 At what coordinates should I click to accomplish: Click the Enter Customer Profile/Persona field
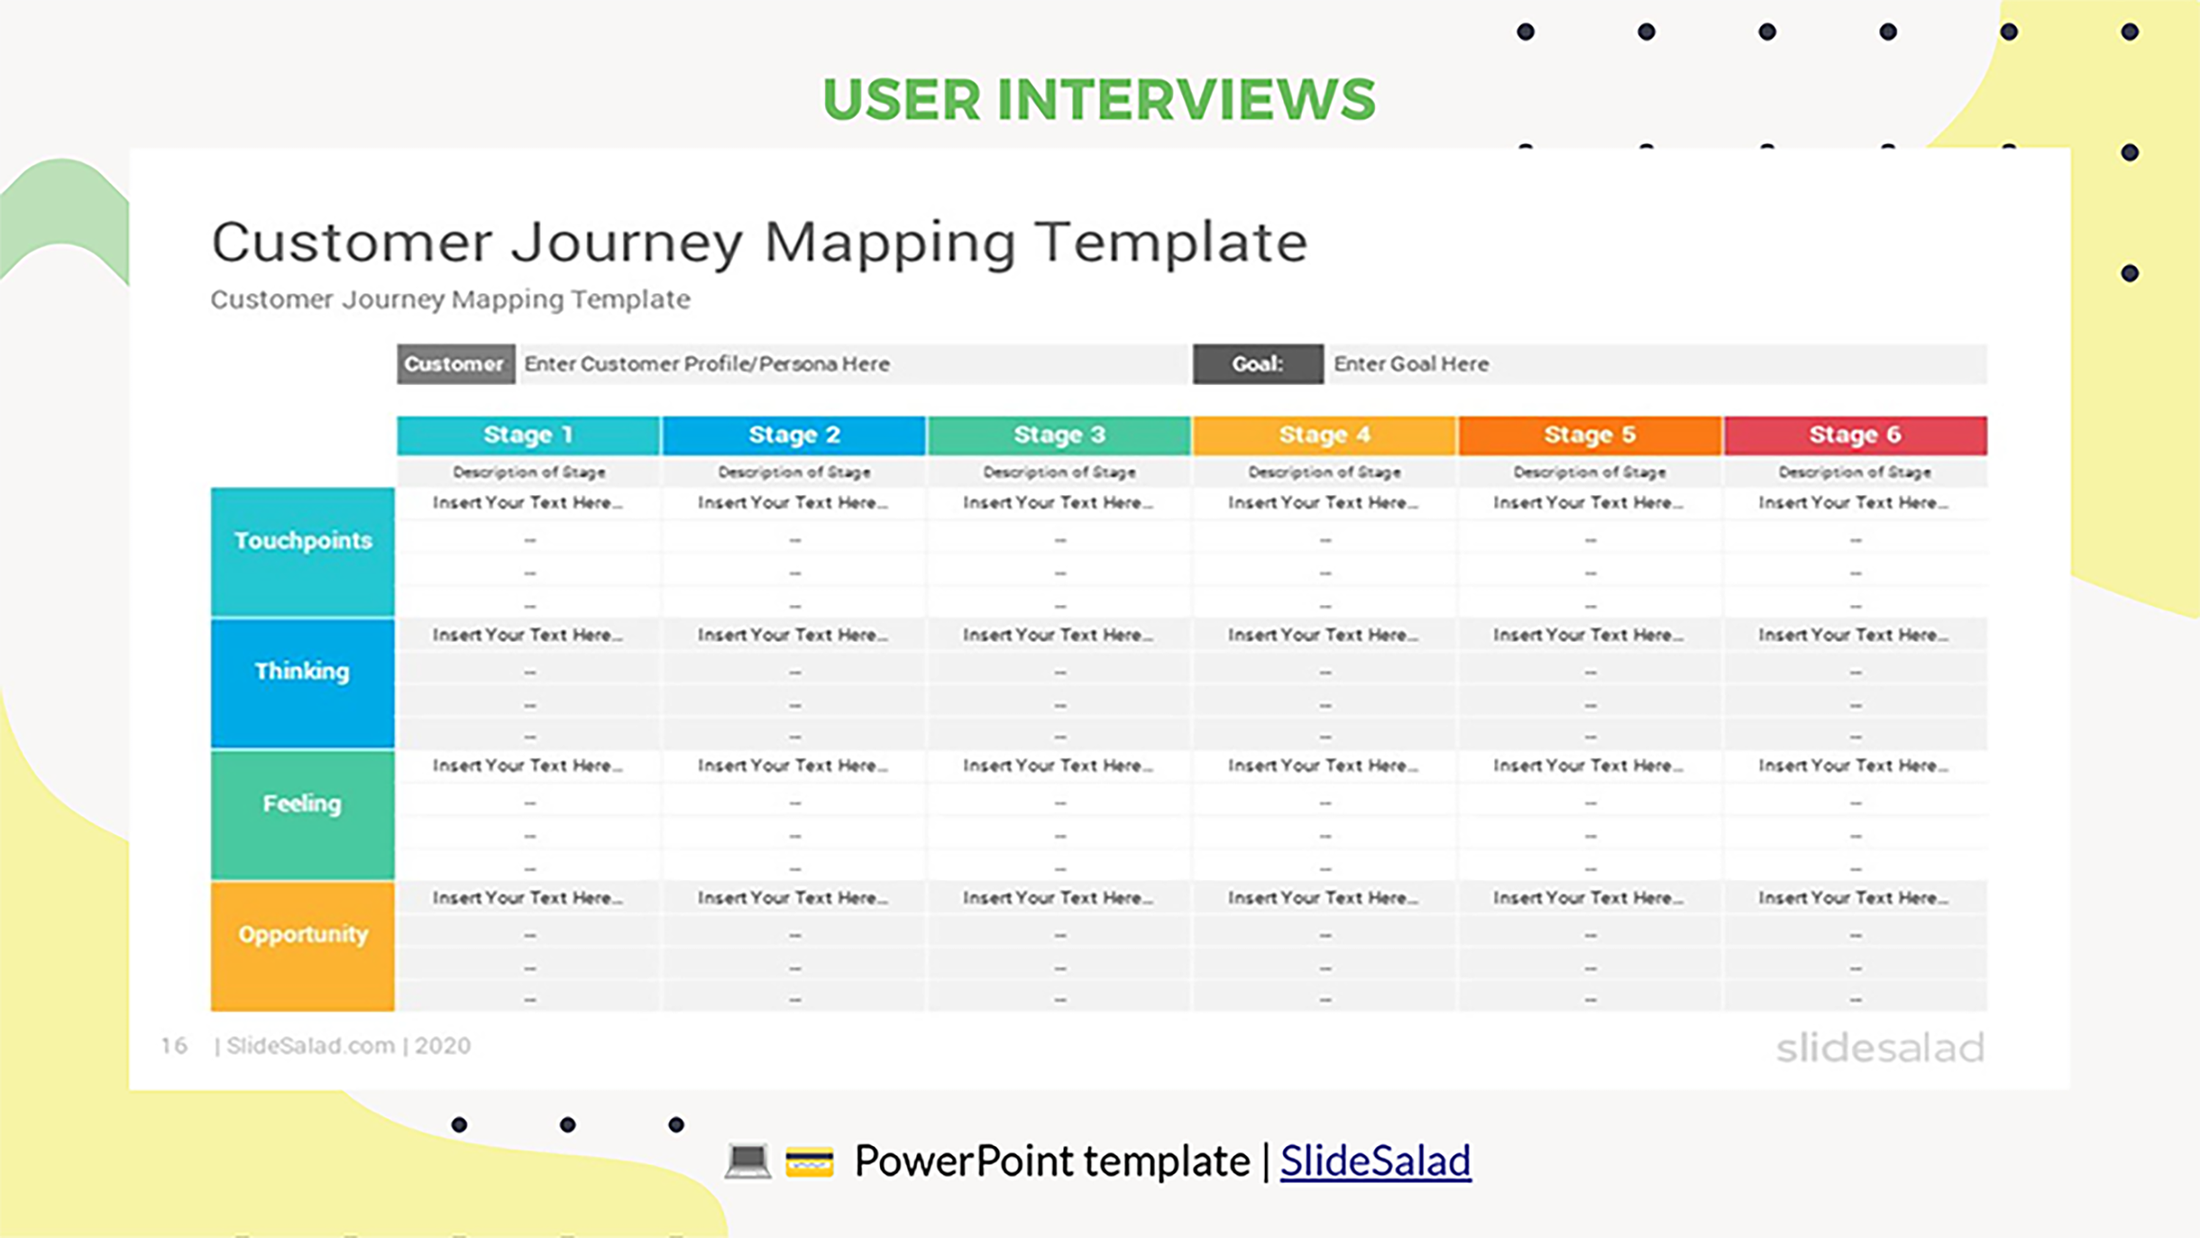click(x=854, y=364)
